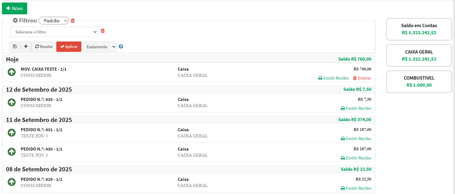Expand the Selecione o Filtro dropdown
This screenshot has width=455, height=194.
(x=54, y=32)
